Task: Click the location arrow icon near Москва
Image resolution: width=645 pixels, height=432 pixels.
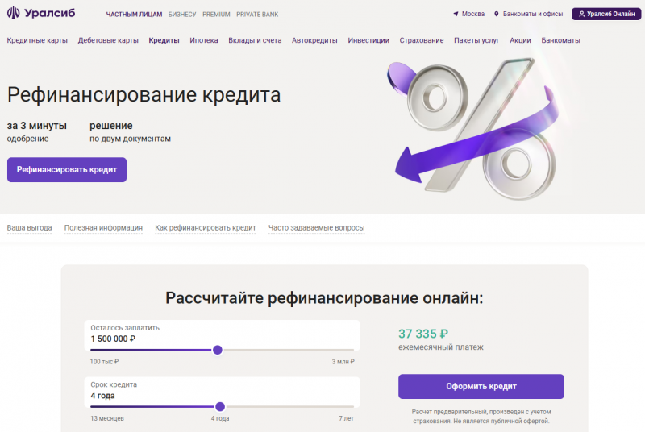Action: (456, 14)
